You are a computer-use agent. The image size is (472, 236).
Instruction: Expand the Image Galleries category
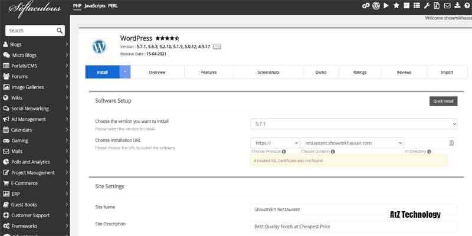[35, 87]
